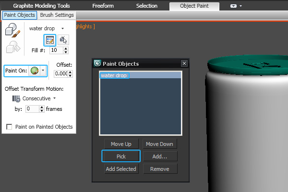Click the Offset value field
The width and height of the screenshot is (288, 192).
(61, 73)
